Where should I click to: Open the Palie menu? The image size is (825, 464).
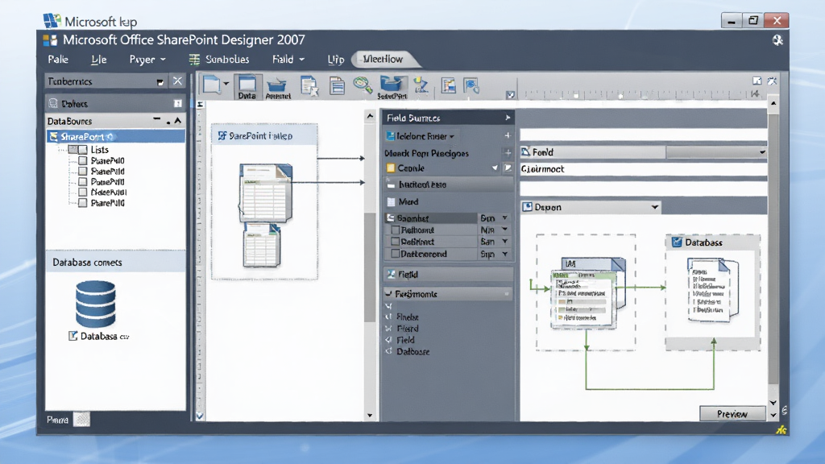tap(58, 60)
